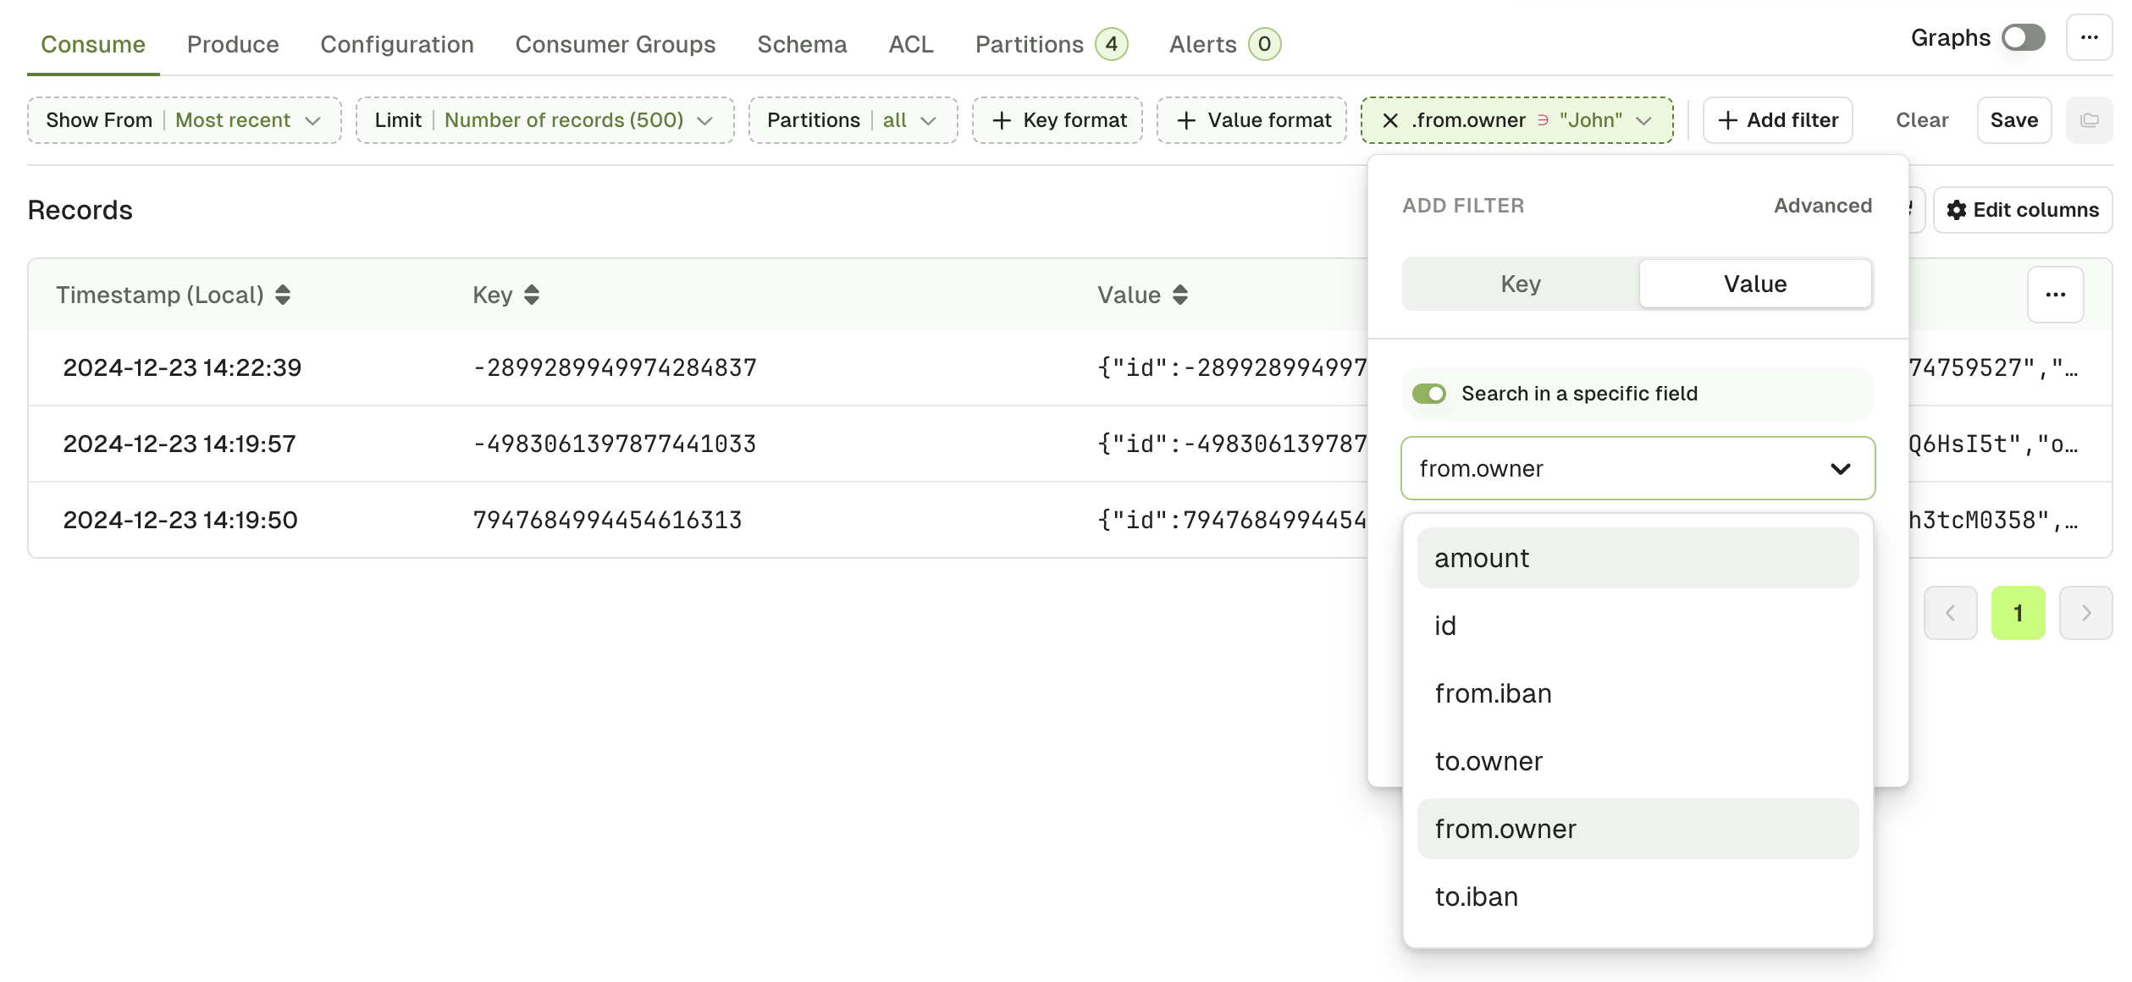The height and width of the screenshot is (982, 2132).
Task: Open the Consumer Groups tab
Action: point(616,44)
